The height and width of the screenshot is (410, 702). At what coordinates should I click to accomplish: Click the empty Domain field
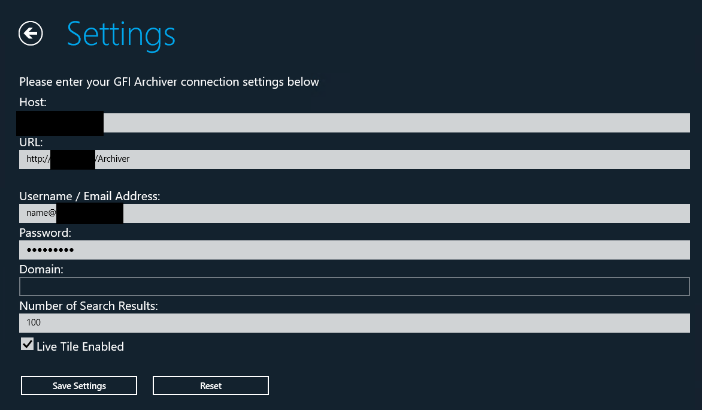[354, 287]
